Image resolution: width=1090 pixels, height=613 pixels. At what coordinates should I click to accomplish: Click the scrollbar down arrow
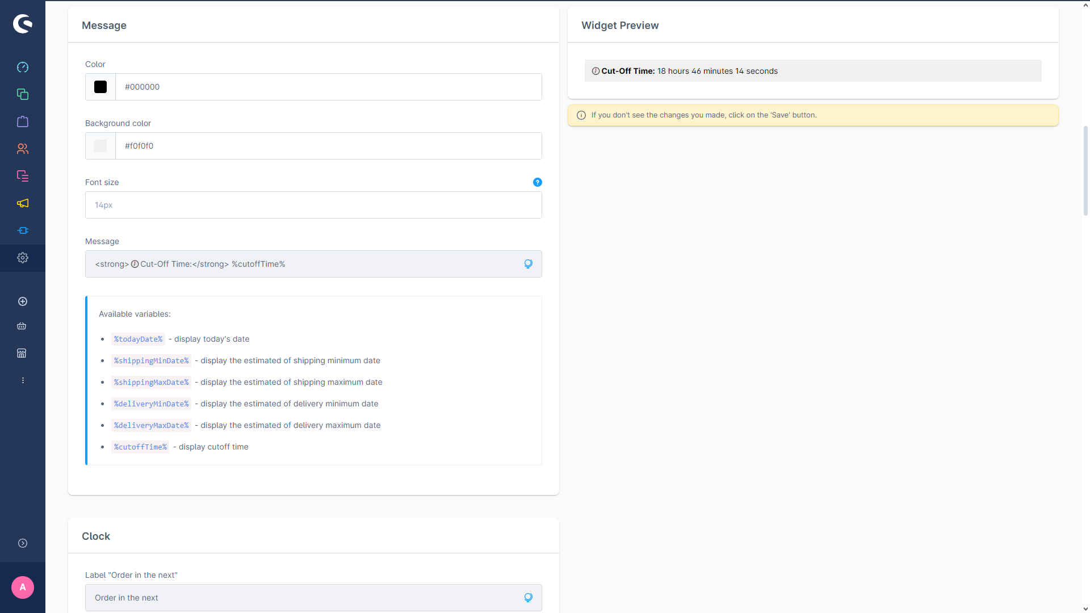[x=1085, y=608]
